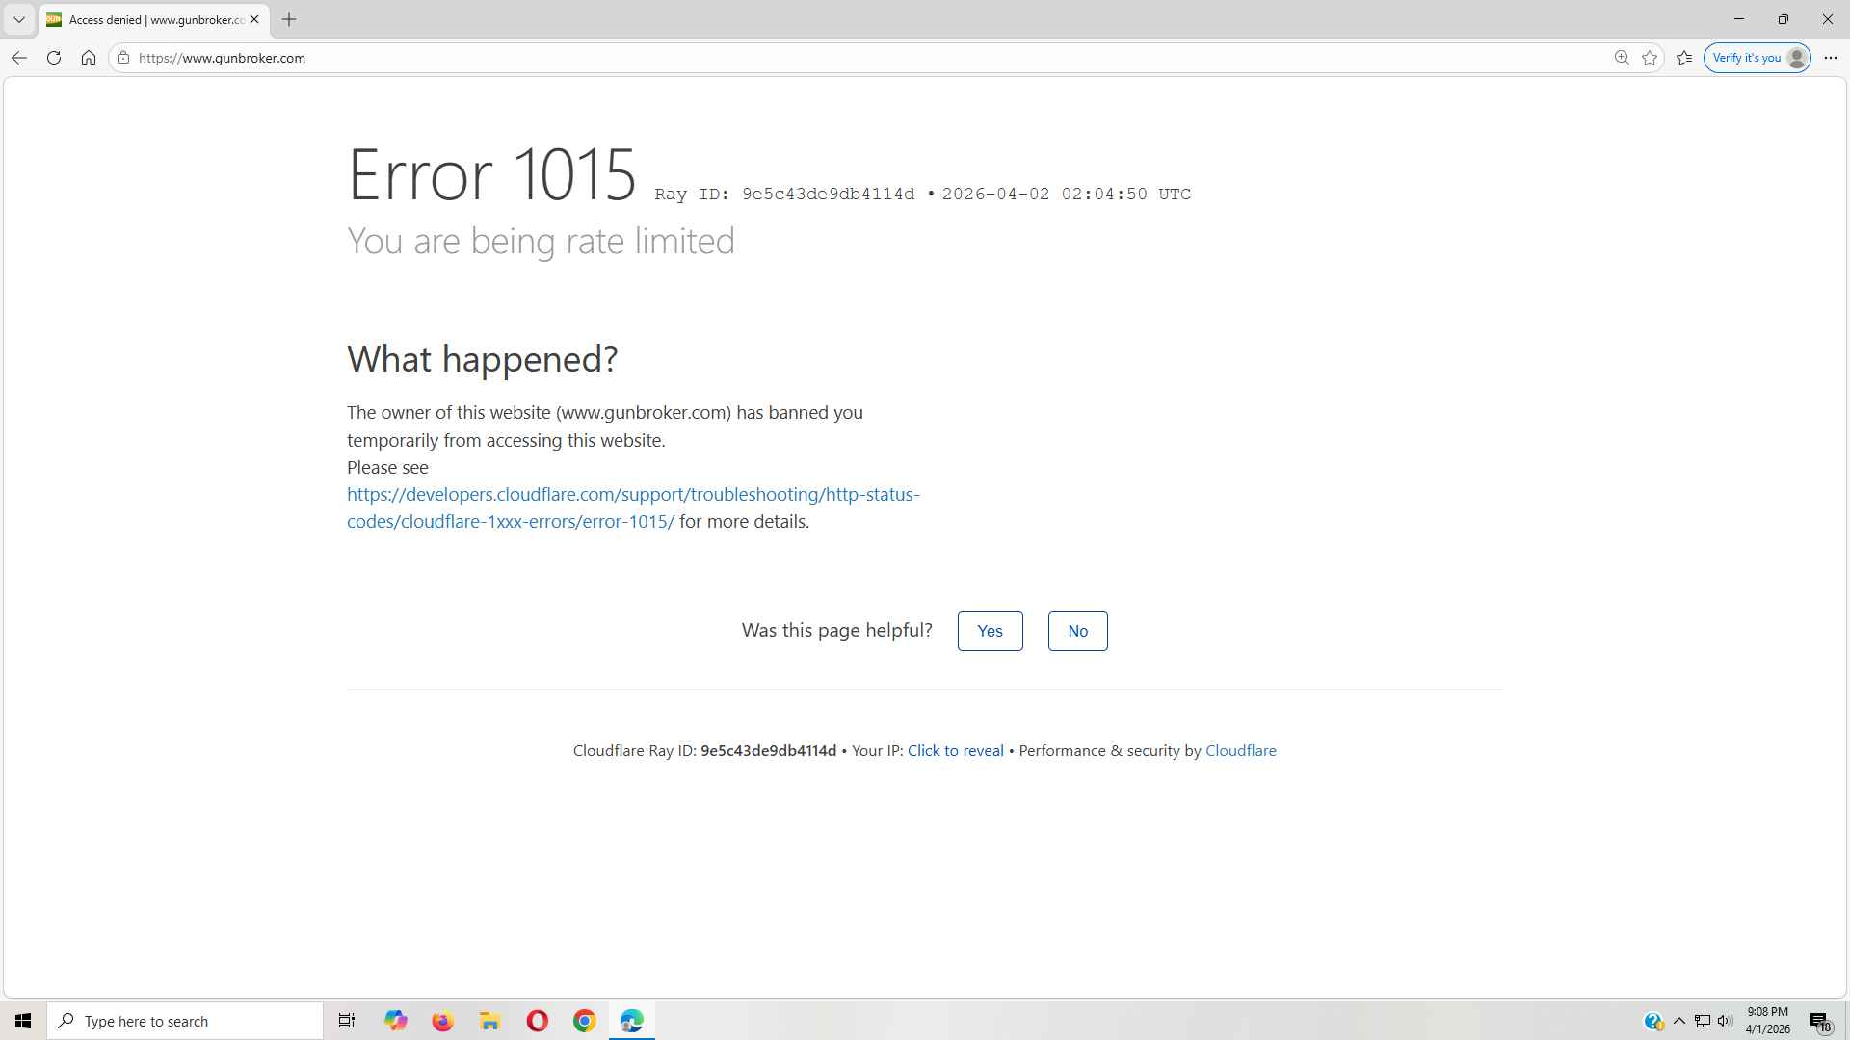Reveal your IP address
The image size is (1850, 1040).
pyautogui.click(x=955, y=750)
